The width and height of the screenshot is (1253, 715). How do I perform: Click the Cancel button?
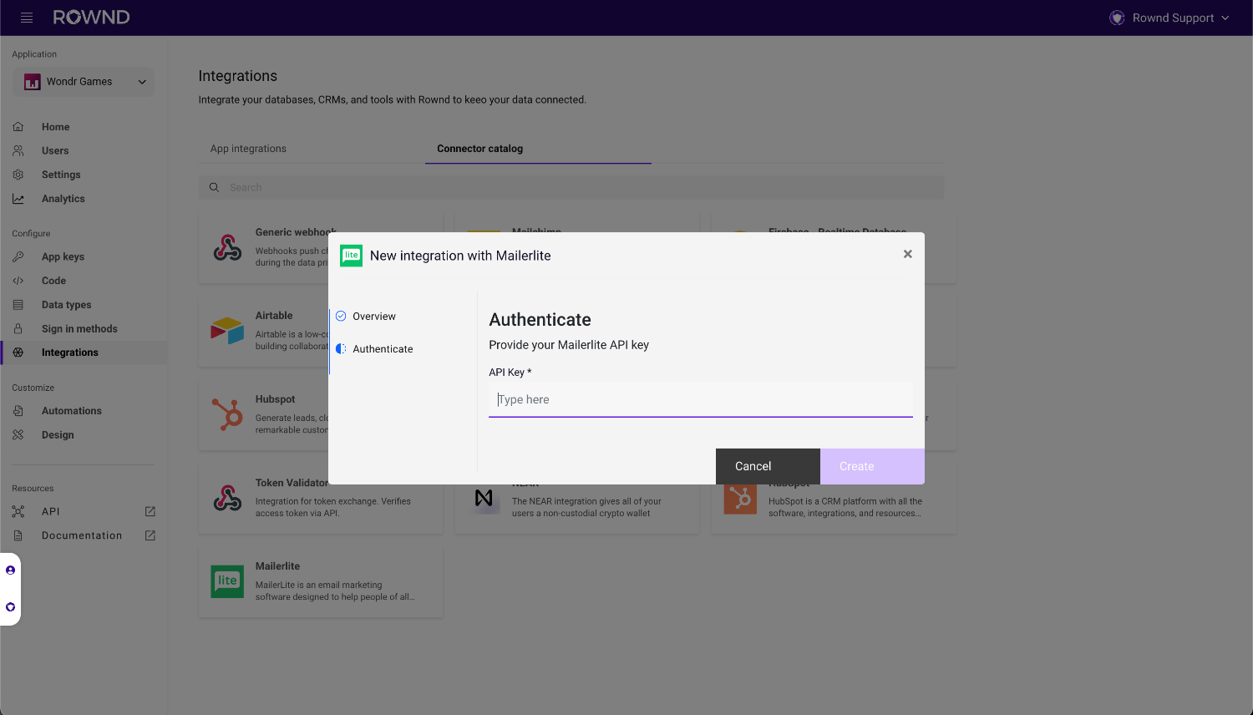[768, 466]
